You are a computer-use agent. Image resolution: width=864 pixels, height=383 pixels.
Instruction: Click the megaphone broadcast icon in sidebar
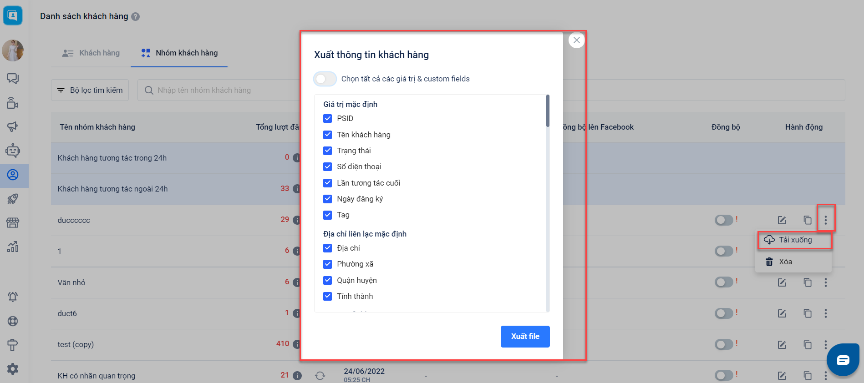tap(13, 126)
